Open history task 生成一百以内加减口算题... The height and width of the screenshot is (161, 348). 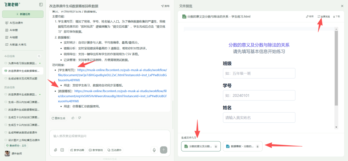pos(23,102)
